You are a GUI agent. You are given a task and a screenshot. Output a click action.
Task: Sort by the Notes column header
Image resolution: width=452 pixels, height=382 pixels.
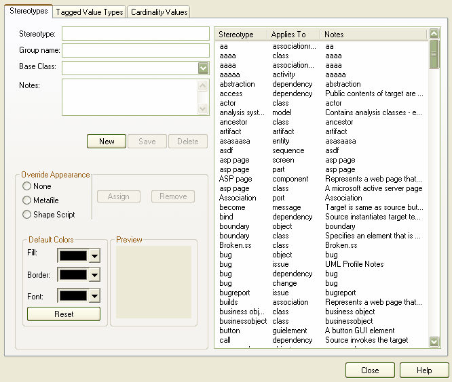pyautogui.click(x=373, y=35)
